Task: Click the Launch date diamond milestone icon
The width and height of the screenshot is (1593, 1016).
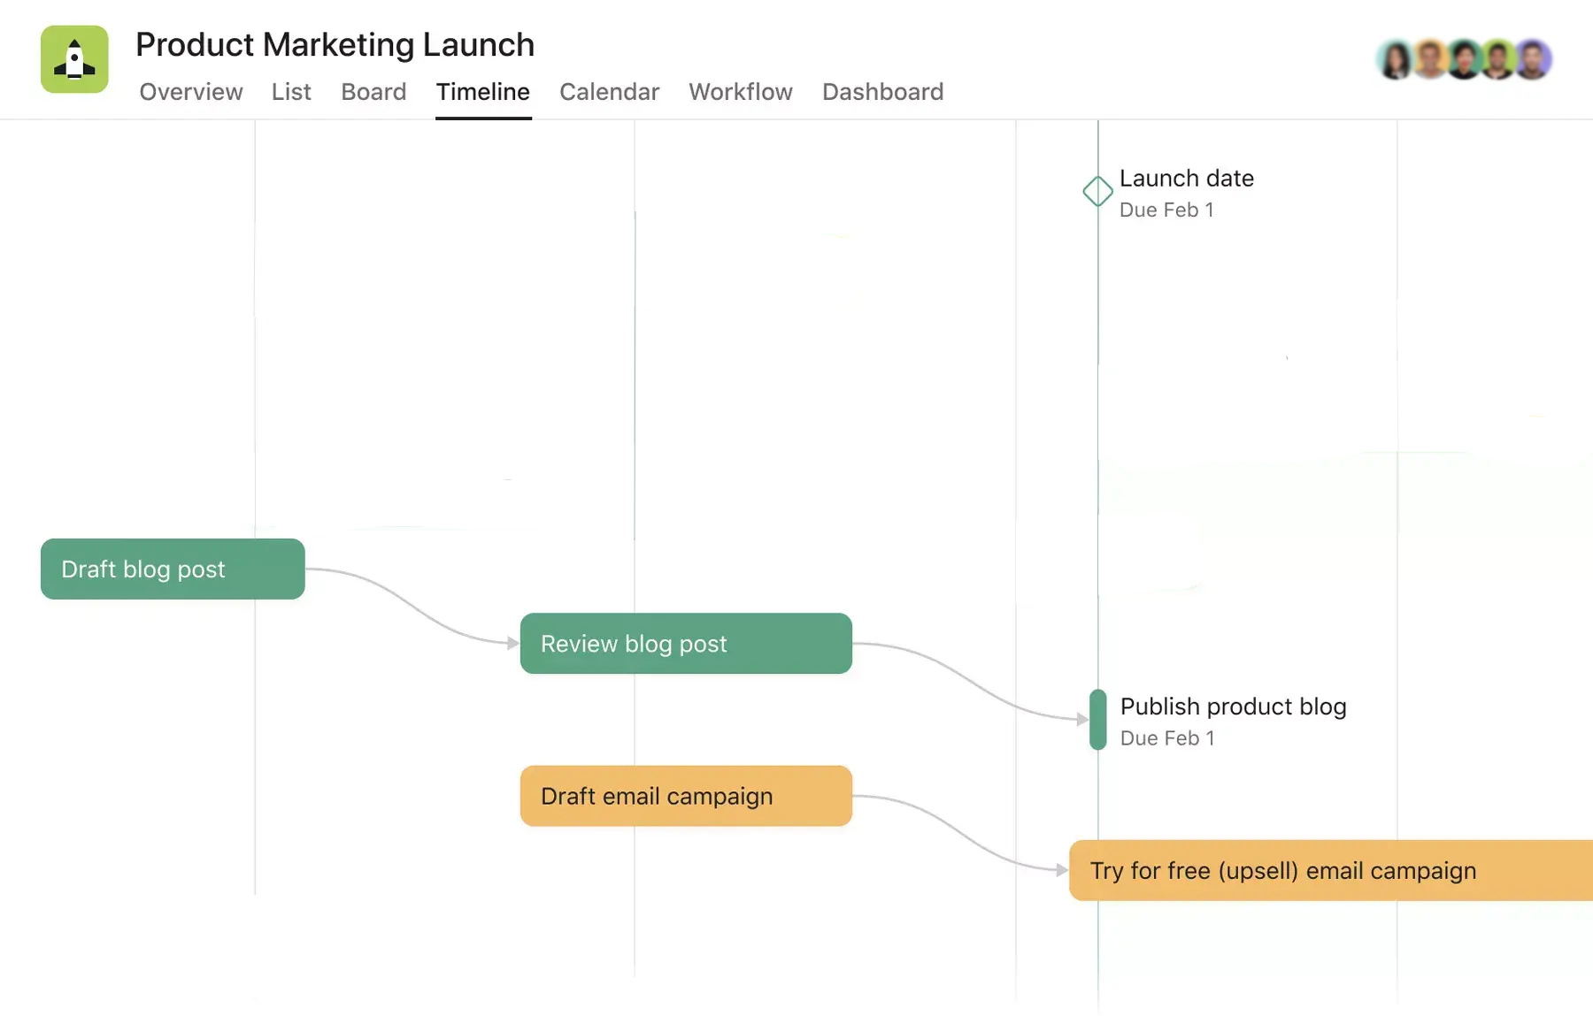Action: (1097, 191)
